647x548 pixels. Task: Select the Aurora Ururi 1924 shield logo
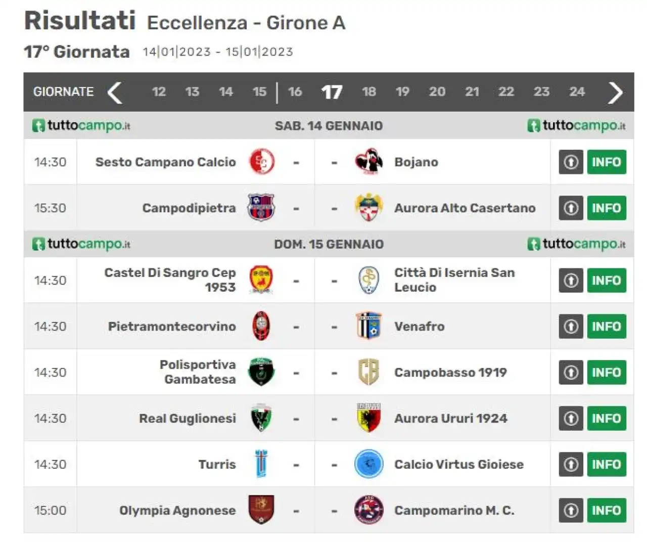[x=368, y=418]
